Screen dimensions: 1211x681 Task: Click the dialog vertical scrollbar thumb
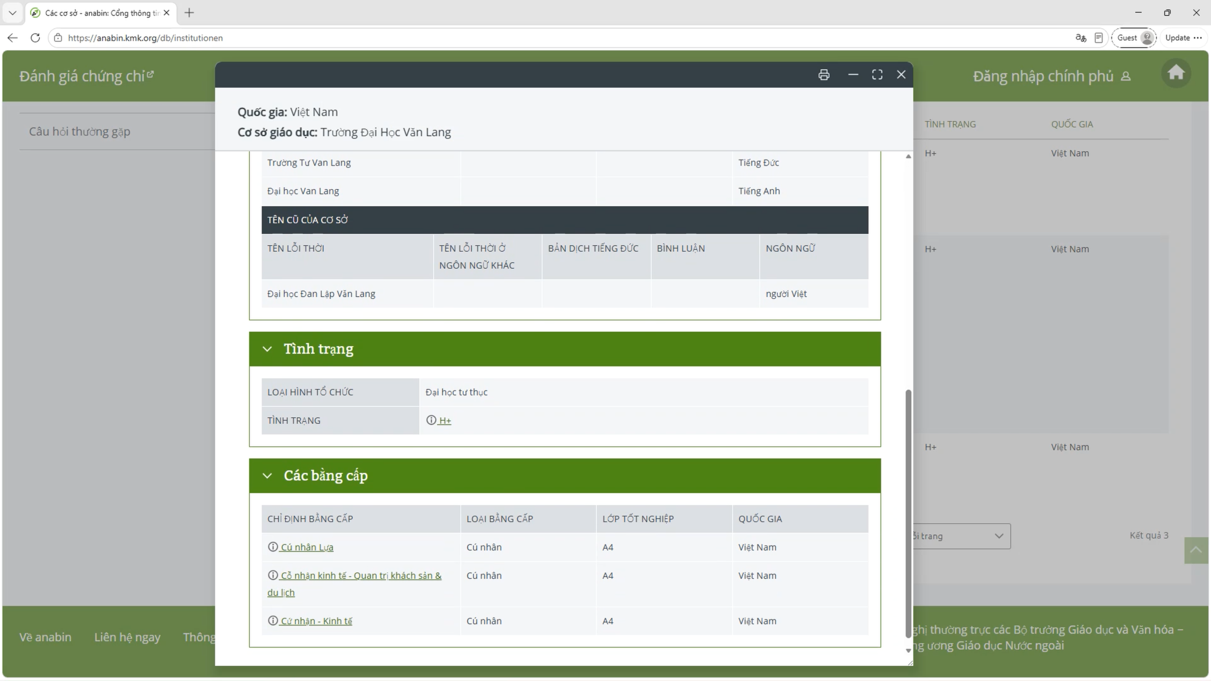(x=908, y=513)
